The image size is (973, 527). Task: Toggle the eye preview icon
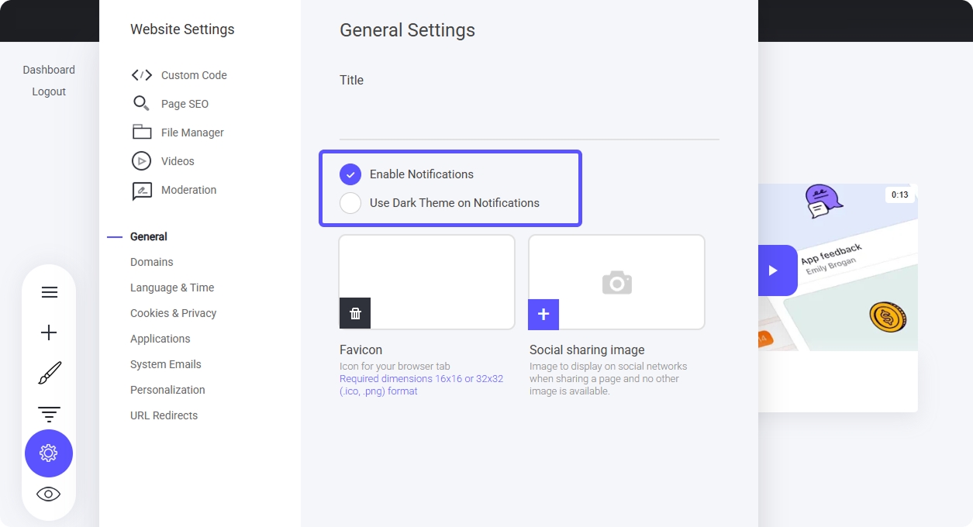49,494
